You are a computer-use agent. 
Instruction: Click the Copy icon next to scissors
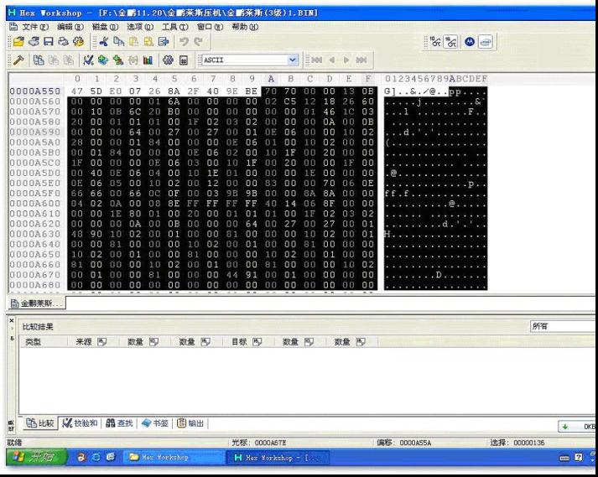(x=119, y=42)
